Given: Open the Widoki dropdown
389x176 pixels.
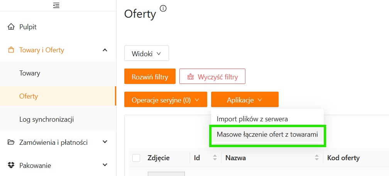Looking at the screenshot, I should pos(147,53).
